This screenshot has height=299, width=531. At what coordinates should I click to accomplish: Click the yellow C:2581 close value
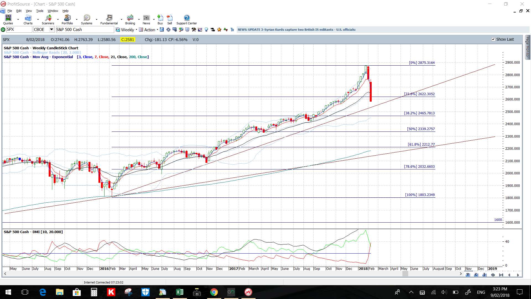(x=127, y=40)
